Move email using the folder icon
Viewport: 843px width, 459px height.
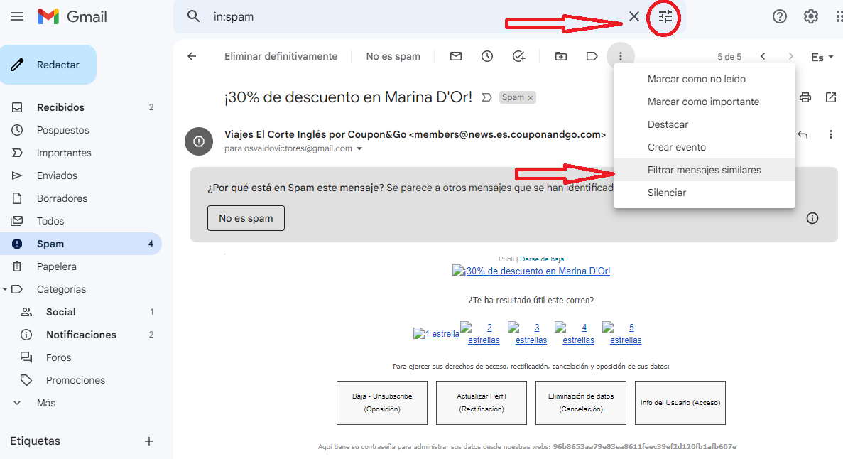click(x=560, y=55)
